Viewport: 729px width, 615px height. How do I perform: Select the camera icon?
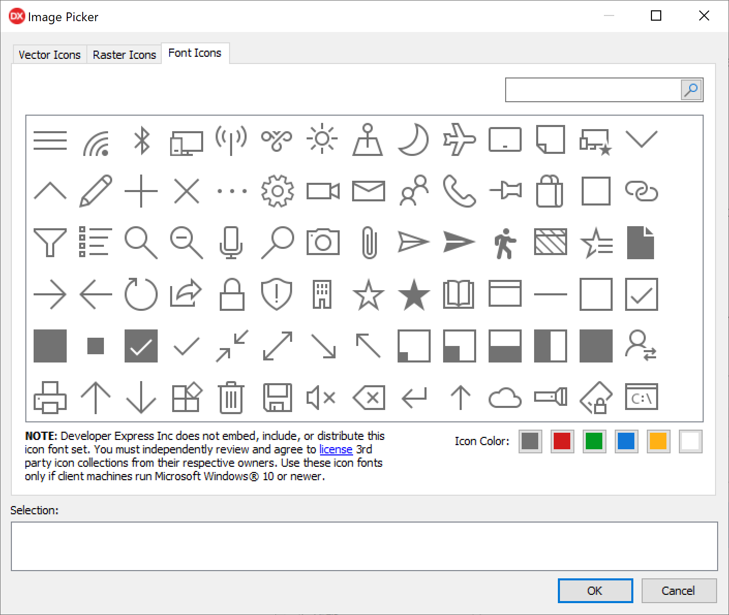(323, 242)
